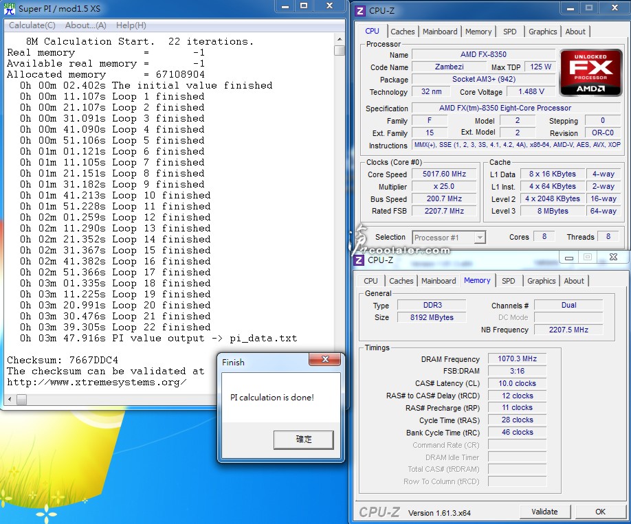Click the OK button in CPU-Z

600,512
